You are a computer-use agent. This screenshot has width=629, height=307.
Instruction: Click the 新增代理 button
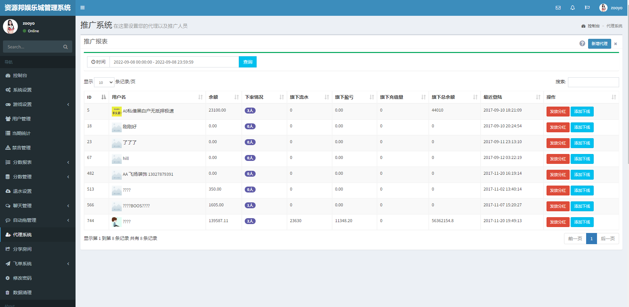click(x=599, y=44)
